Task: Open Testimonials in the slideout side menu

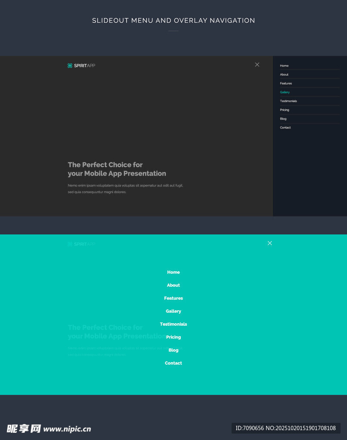Action: [x=288, y=101]
